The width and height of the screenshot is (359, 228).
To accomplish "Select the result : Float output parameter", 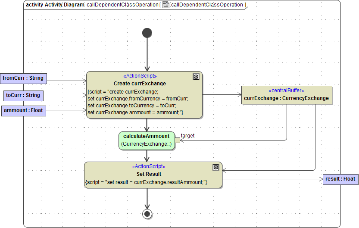I will (340, 179).
